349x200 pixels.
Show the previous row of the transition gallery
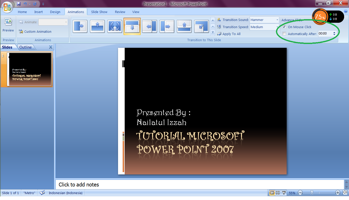pyautogui.click(x=213, y=20)
